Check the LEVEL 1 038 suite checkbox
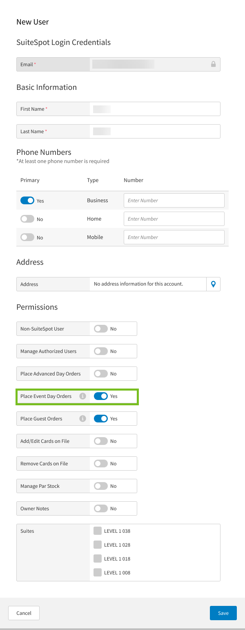This screenshot has width=245, height=630. pyautogui.click(x=98, y=531)
